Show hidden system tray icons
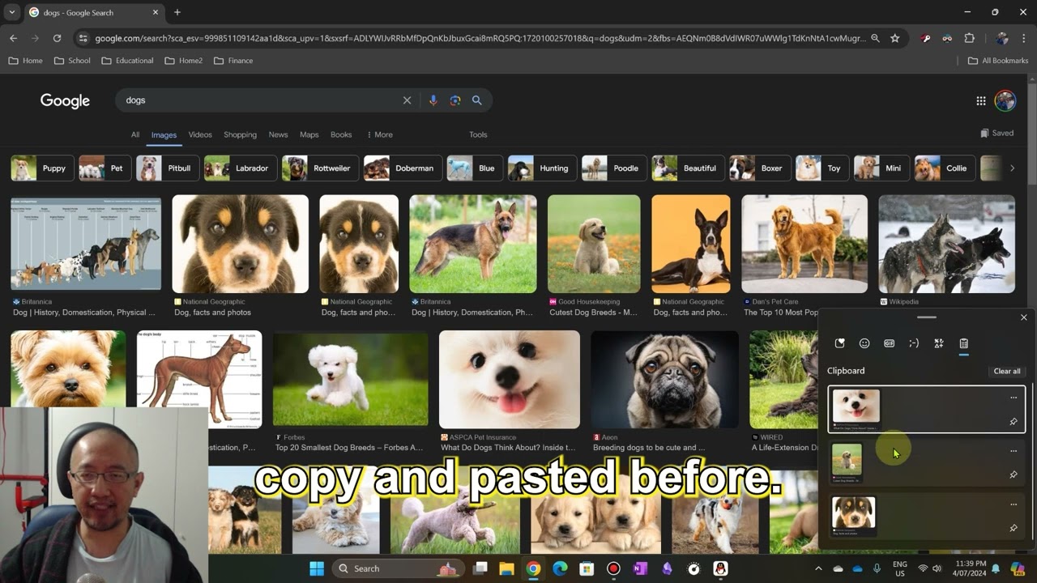 (x=817, y=568)
